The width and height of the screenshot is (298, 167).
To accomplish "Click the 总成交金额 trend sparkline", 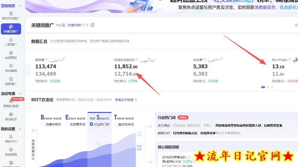I will [148, 60].
